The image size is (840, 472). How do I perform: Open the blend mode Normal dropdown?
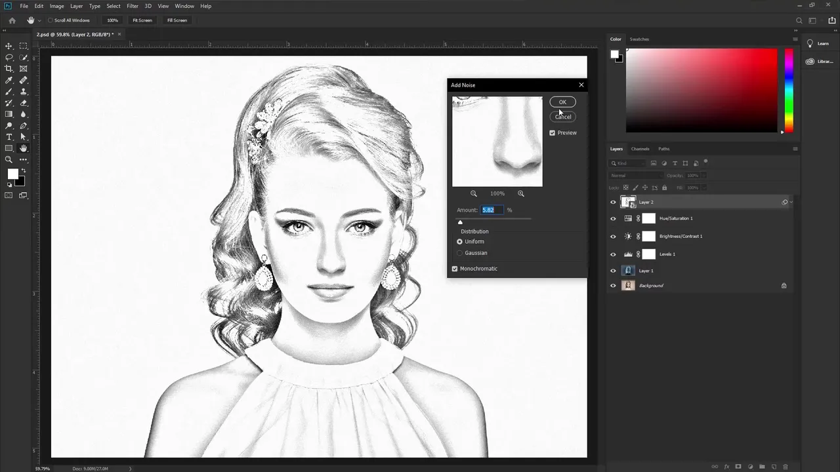[x=637, y=176]
